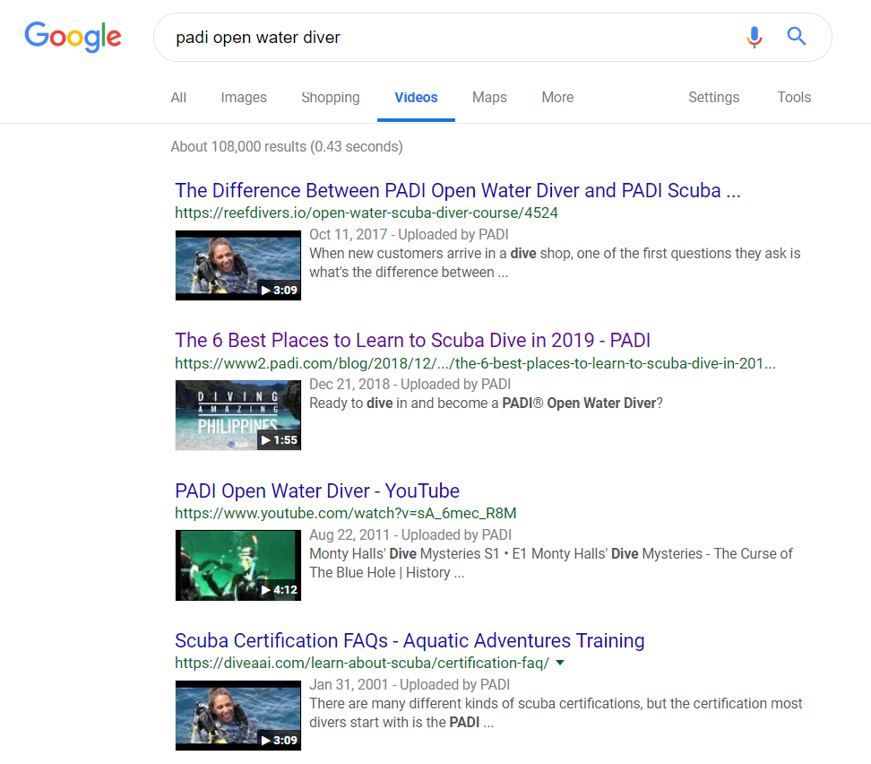The image size is (871, 764).
Task: Click the Google logo
Action: pyautogui.click(x=73, y=37)
